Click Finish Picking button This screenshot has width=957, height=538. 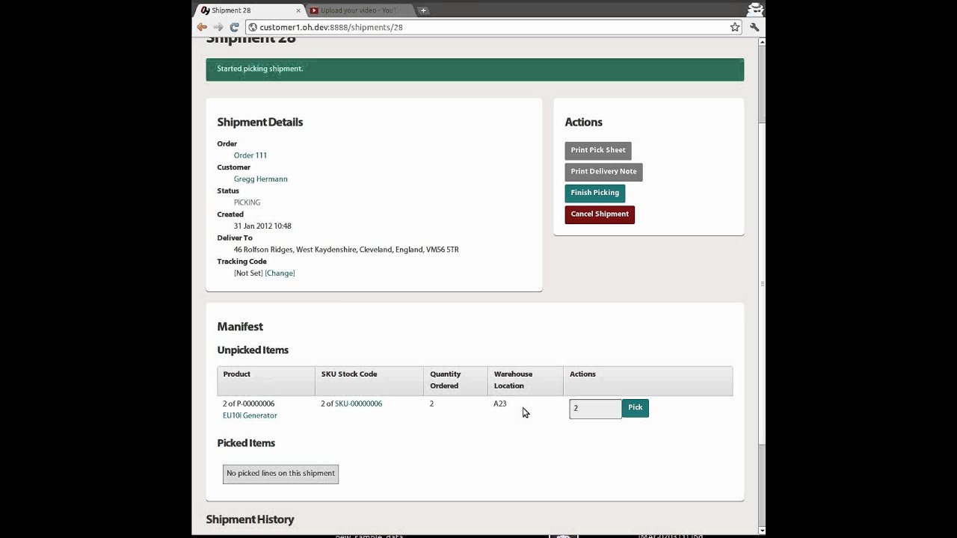tap(594, 193)
